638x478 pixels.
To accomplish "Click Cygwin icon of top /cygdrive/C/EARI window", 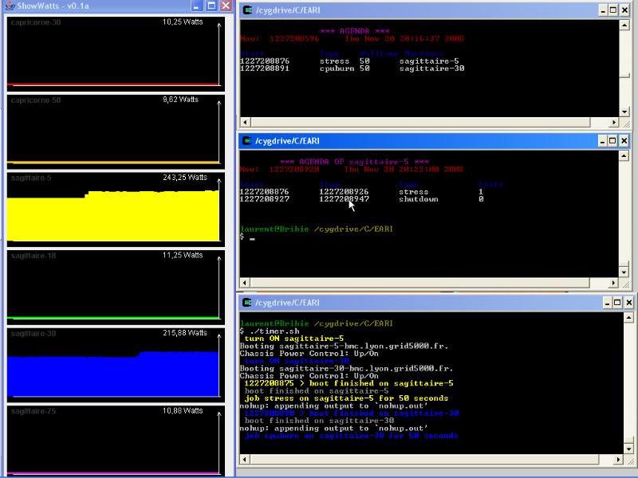I will (247, 10).
